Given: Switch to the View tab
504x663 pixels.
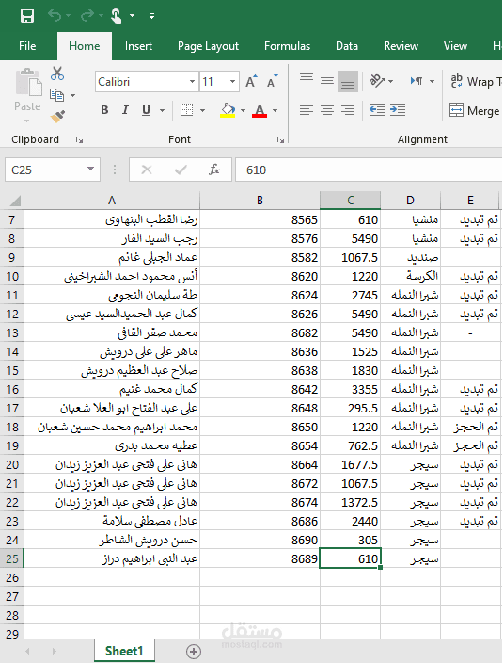Looking at the screenshot, I should pyautogui.click(x=455, y=46).
